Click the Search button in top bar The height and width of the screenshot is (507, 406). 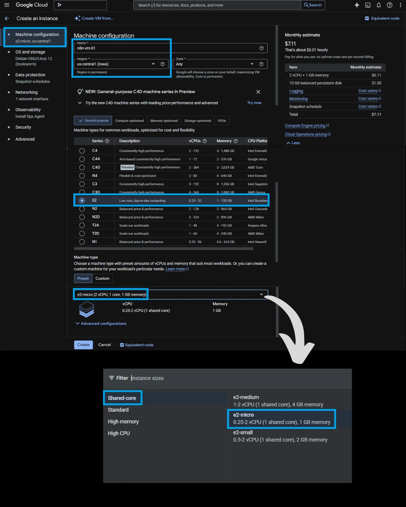point(313,5)
